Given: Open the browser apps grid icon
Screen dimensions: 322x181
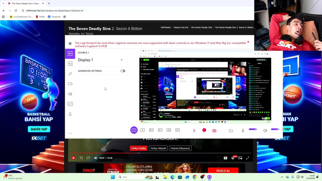Looking at the screenshot, I should [x=3, y=17].
